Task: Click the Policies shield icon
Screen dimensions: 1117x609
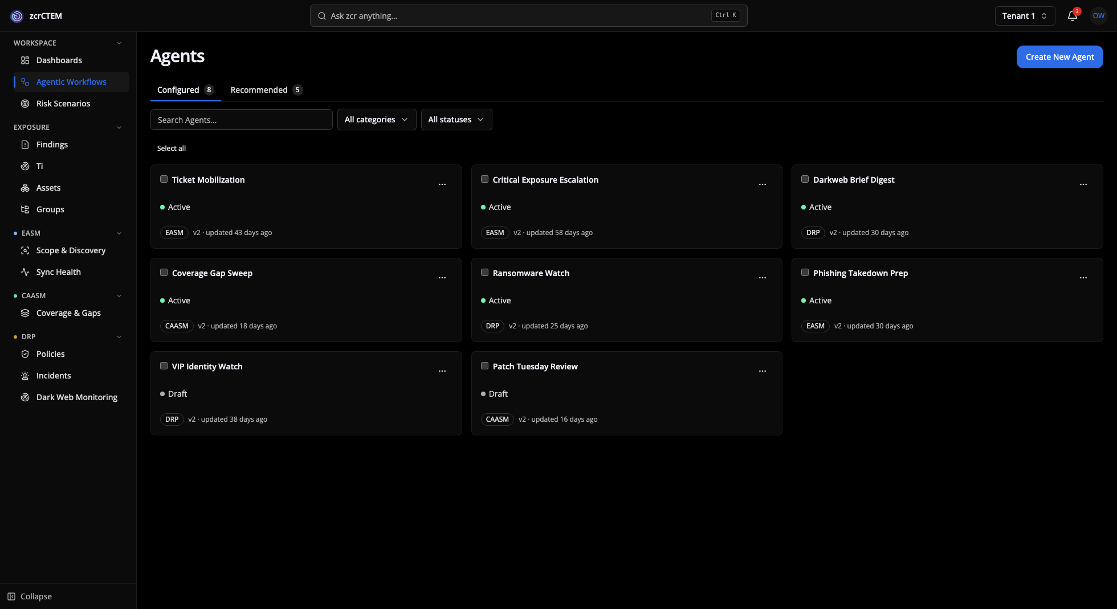Action: (x=25, y=354)
